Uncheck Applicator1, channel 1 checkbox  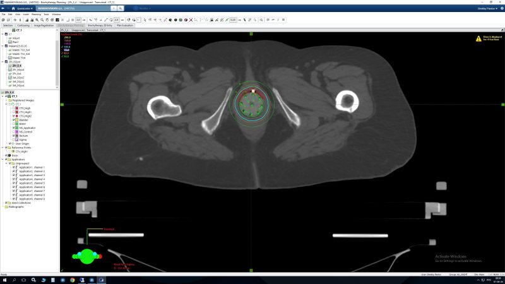[14, 167]
